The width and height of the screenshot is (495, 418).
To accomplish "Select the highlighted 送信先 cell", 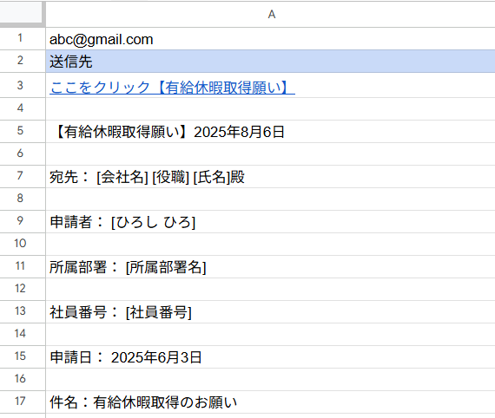I will point(271,62).
